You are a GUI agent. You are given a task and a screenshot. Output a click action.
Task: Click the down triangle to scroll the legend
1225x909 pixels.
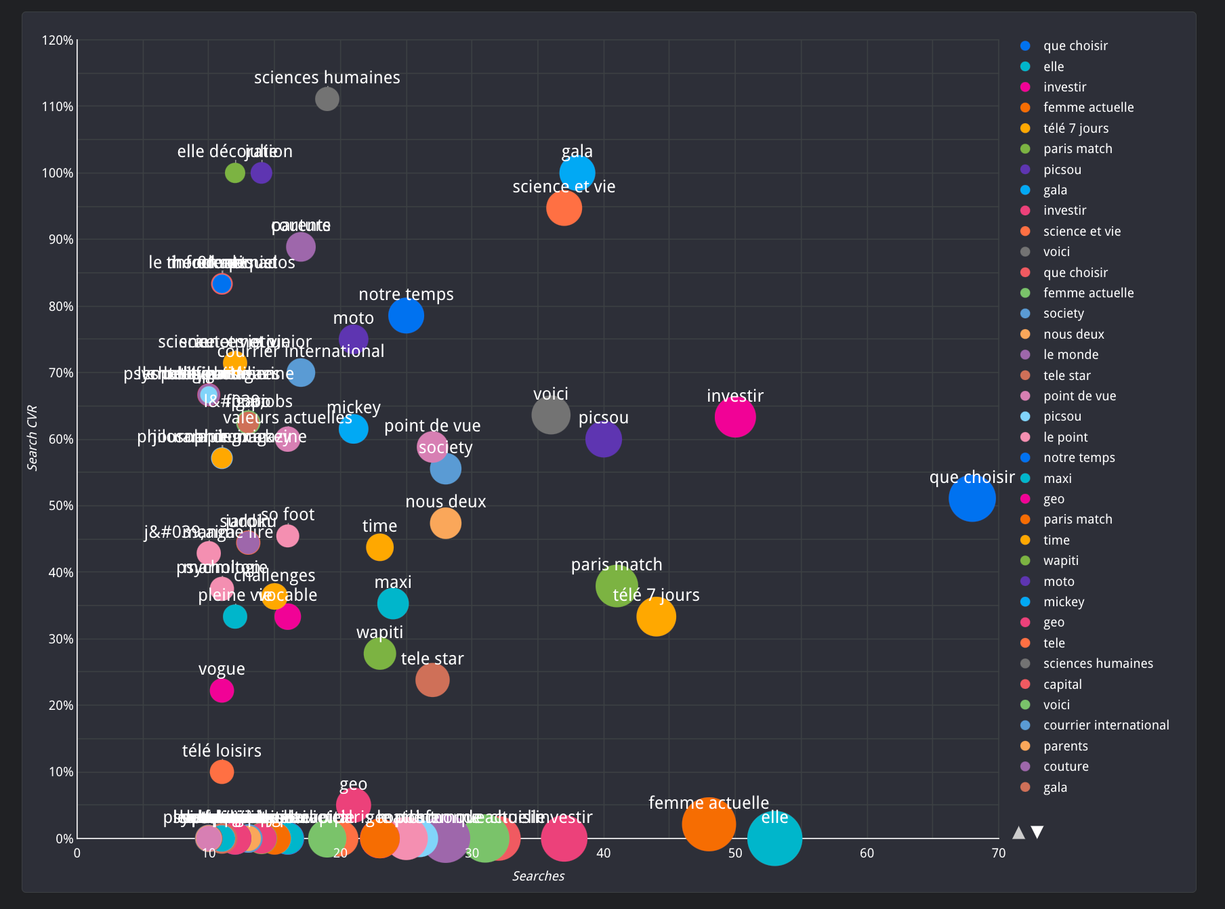coord(1037,833)
